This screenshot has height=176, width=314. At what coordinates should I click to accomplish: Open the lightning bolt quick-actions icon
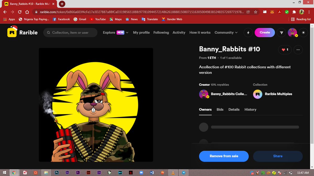(248, 33)
